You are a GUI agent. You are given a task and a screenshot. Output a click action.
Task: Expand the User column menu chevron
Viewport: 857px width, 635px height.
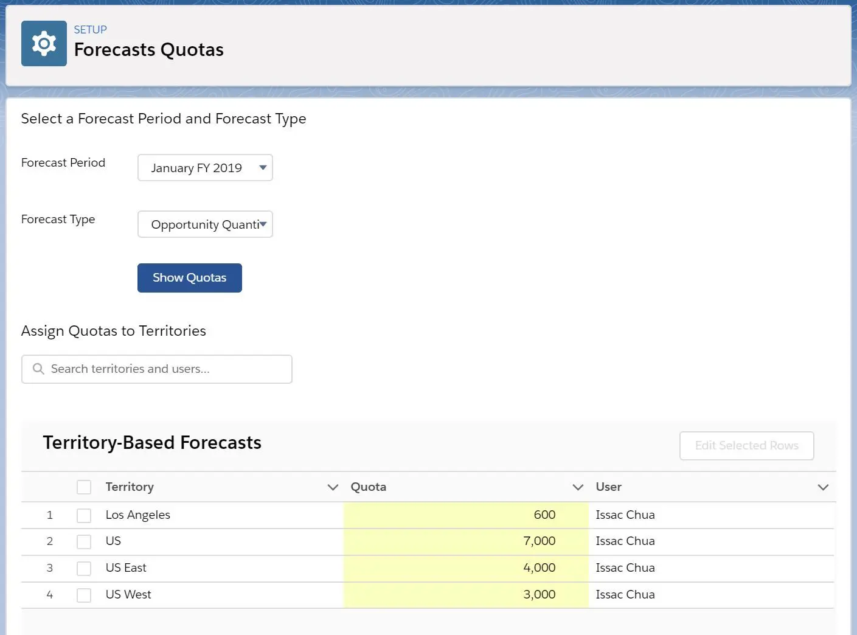(x=823, y=487)
